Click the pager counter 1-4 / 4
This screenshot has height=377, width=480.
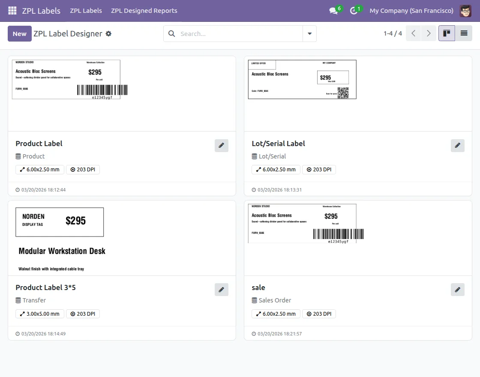pyautogui.click(x=393, y=33)
